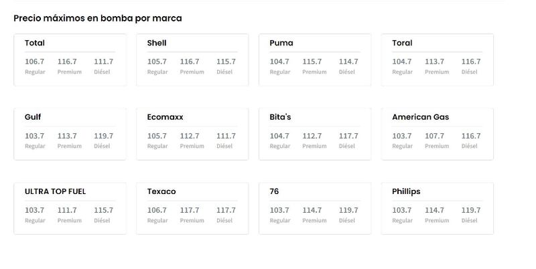Click the Total brand card title

35,43
